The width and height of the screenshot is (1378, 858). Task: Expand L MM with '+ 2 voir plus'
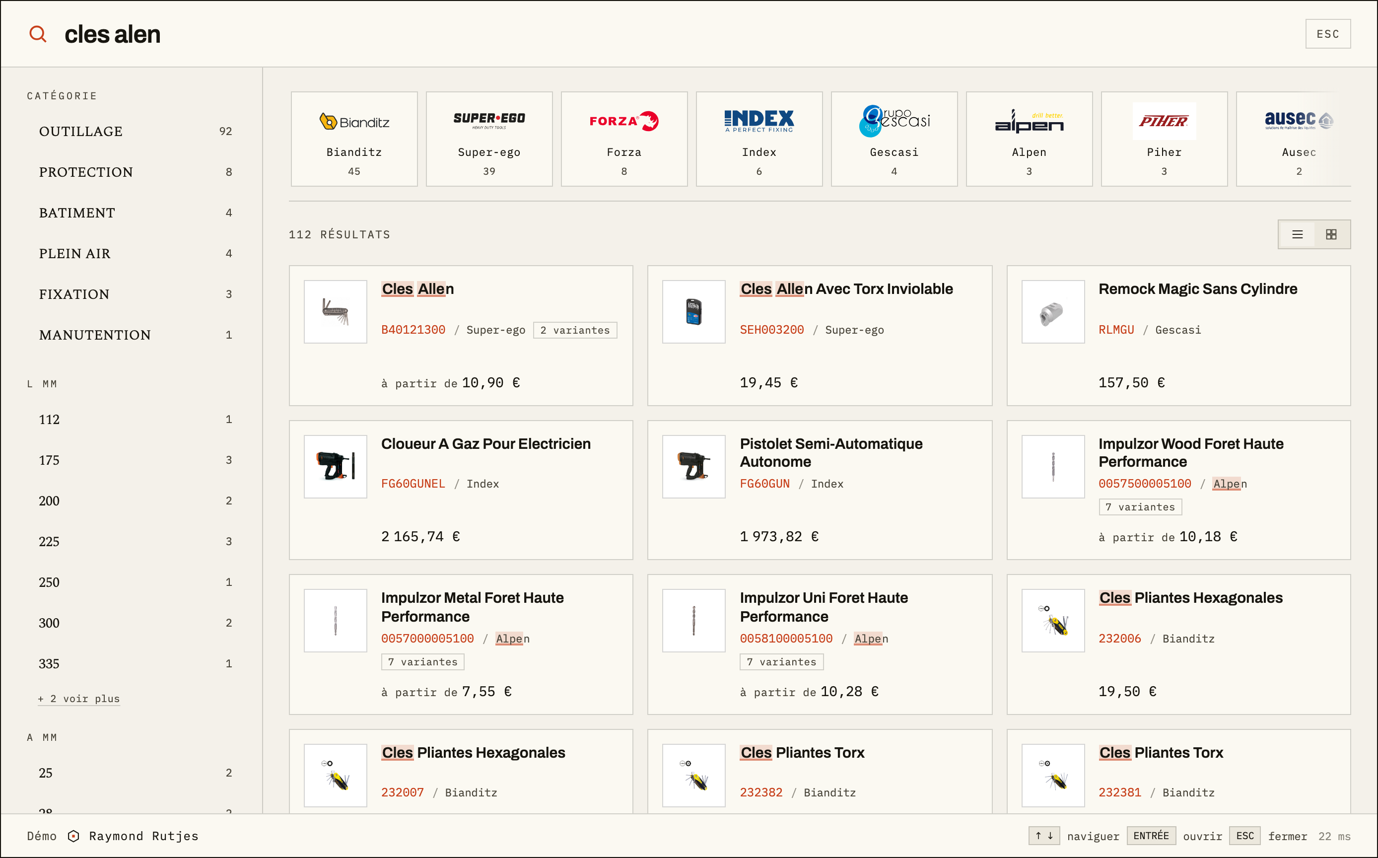tap(79, 699)
